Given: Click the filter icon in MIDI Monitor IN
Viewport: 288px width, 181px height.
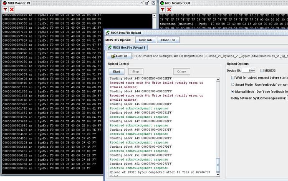Looking at the screenshot, I should pos(5,10).
